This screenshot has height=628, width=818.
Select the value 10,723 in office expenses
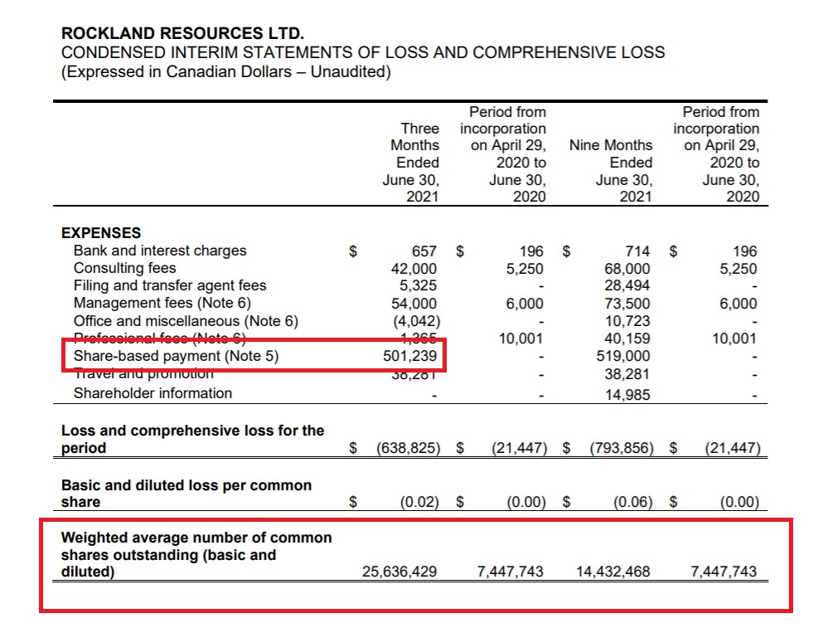(627, 321)
